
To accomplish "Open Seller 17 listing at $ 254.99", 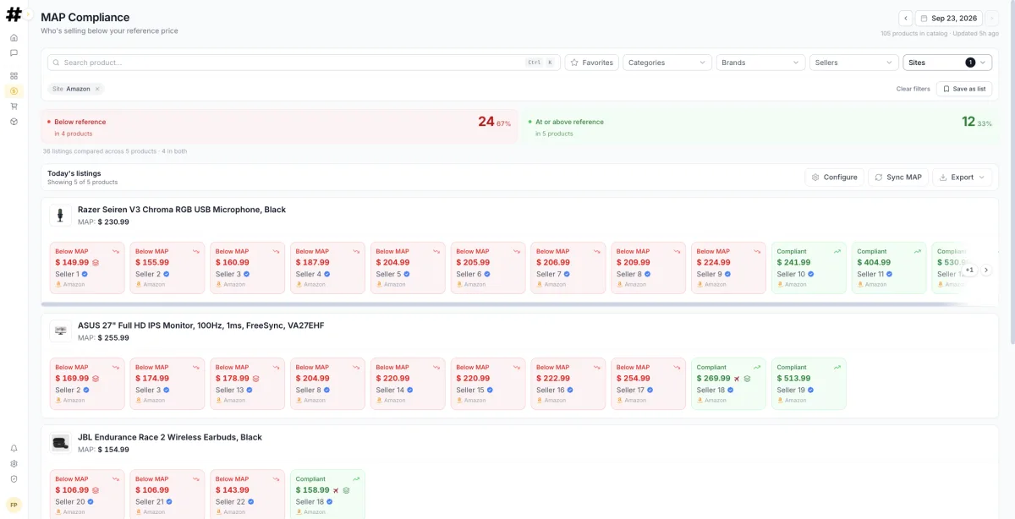I will point(649,384).
